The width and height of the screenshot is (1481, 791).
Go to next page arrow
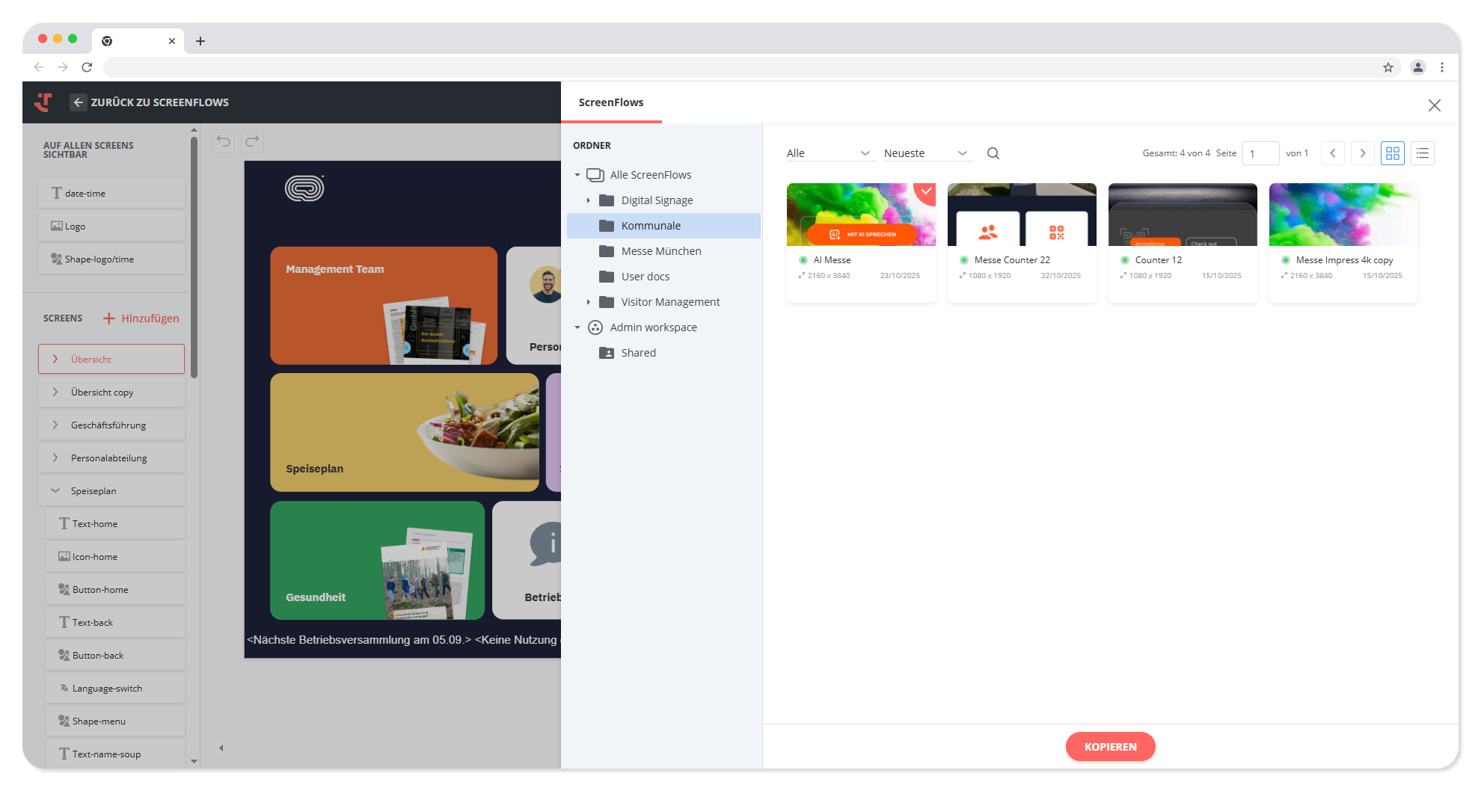coord(1362,153)
